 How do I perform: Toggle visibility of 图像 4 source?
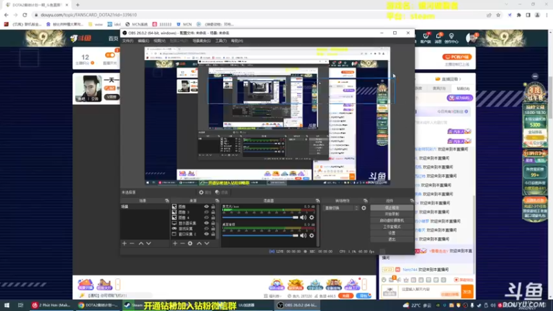(206, 218)
